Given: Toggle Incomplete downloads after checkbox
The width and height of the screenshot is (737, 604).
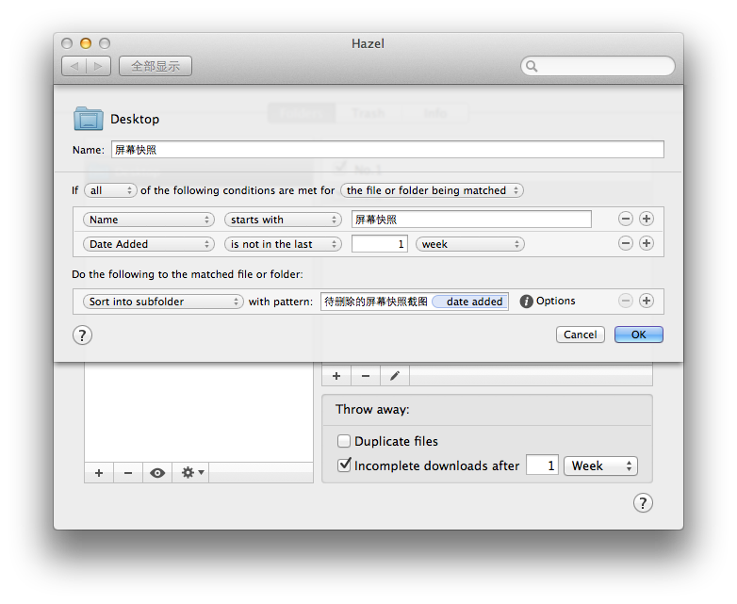Looking at the screenshot, I should (344, 465).
